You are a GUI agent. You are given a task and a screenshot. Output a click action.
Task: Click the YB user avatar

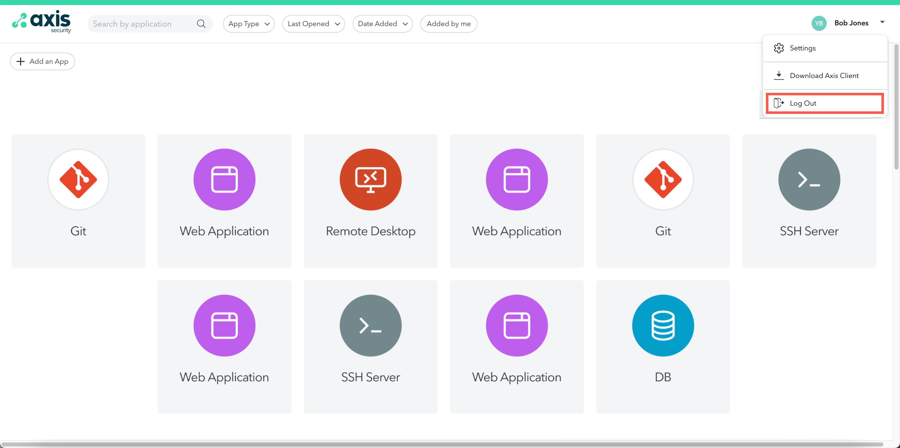[x=819, y=23]
